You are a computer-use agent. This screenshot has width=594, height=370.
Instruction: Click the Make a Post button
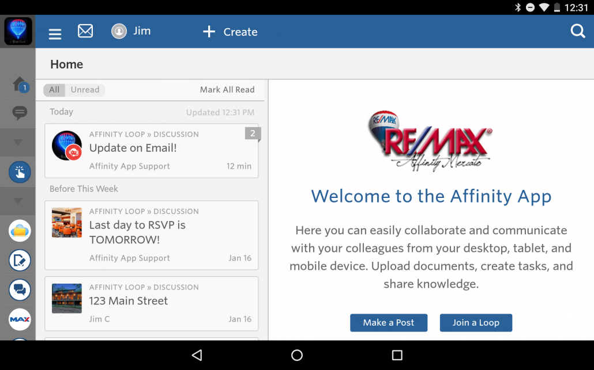pyautogui.click(x=389, y=323)
